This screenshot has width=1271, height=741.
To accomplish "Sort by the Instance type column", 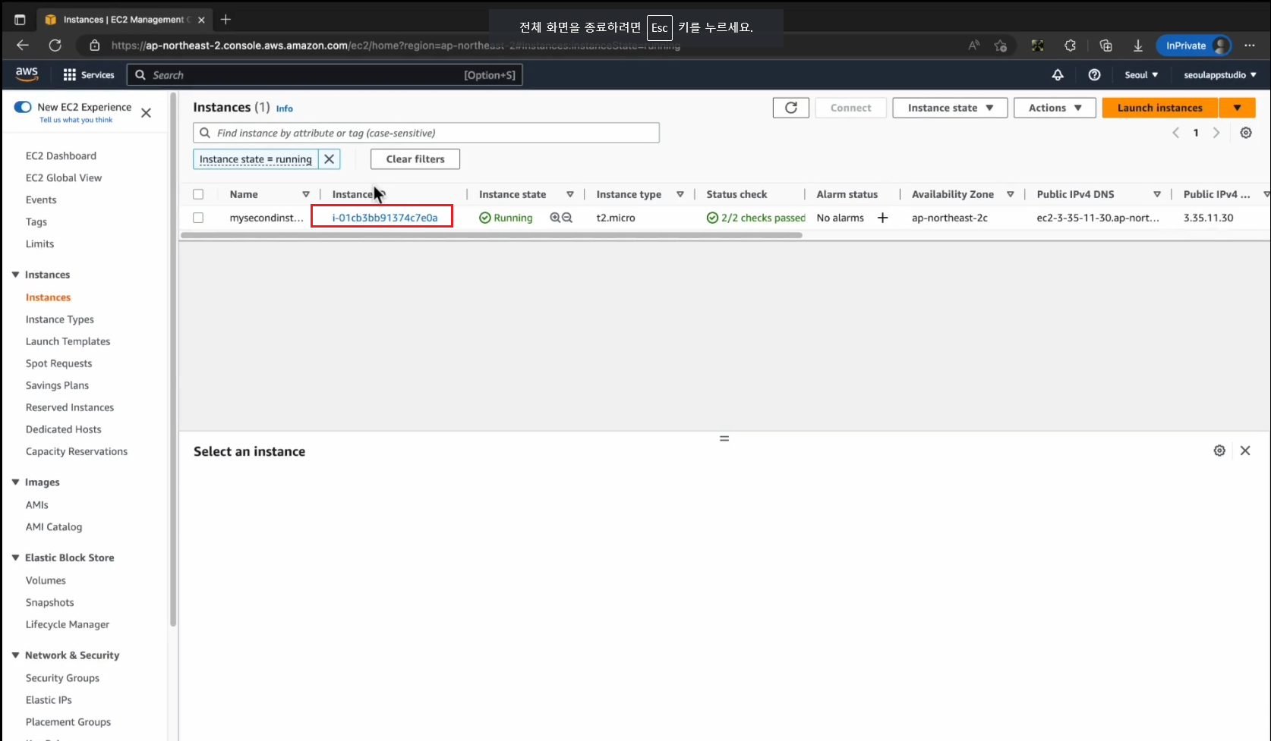I will [x=680, y=194].
